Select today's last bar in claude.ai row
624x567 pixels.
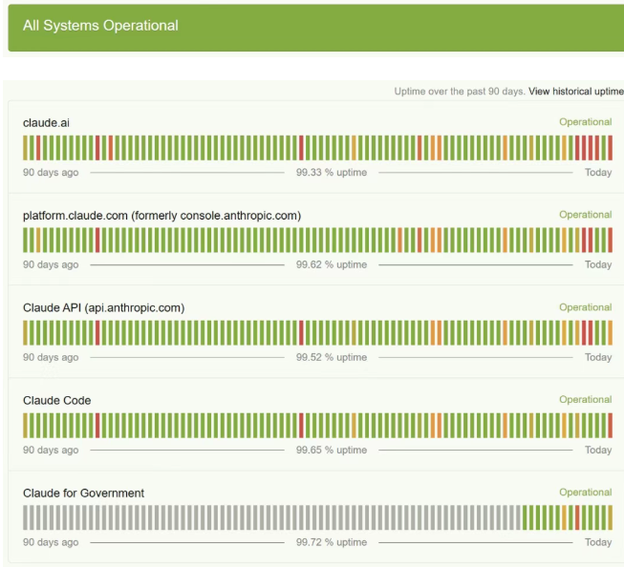(610, 148)
